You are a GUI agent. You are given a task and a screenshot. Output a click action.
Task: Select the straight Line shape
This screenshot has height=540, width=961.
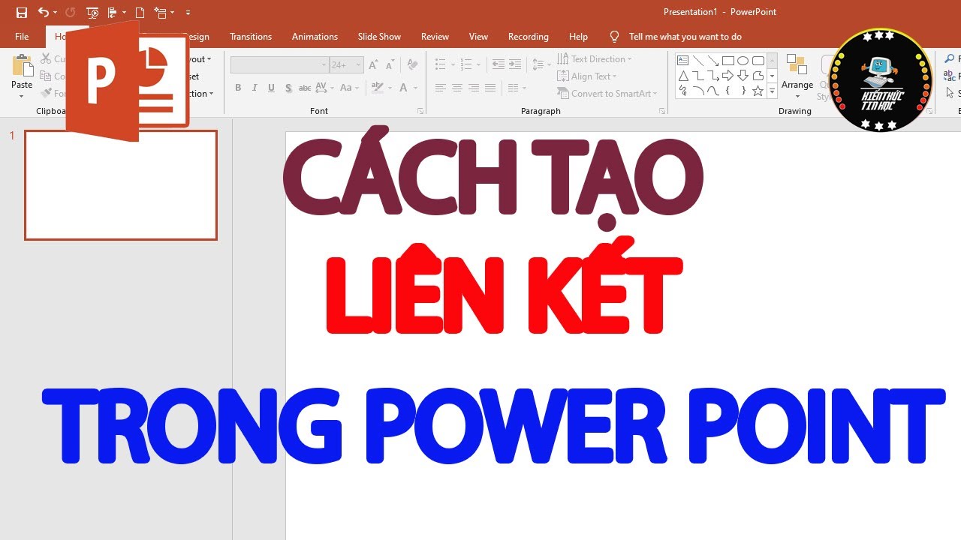click(697, 61)
